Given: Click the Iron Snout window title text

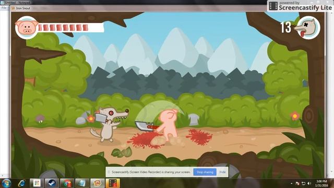Looking at the screenshot, I should (x=23, y=8).
